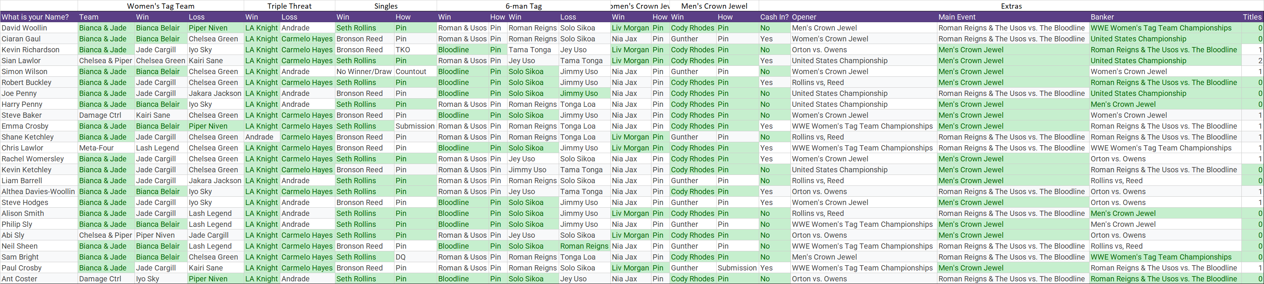Select the "Cash In?" column header
This screenshot has width=1264, height=284.
[774, 17]
